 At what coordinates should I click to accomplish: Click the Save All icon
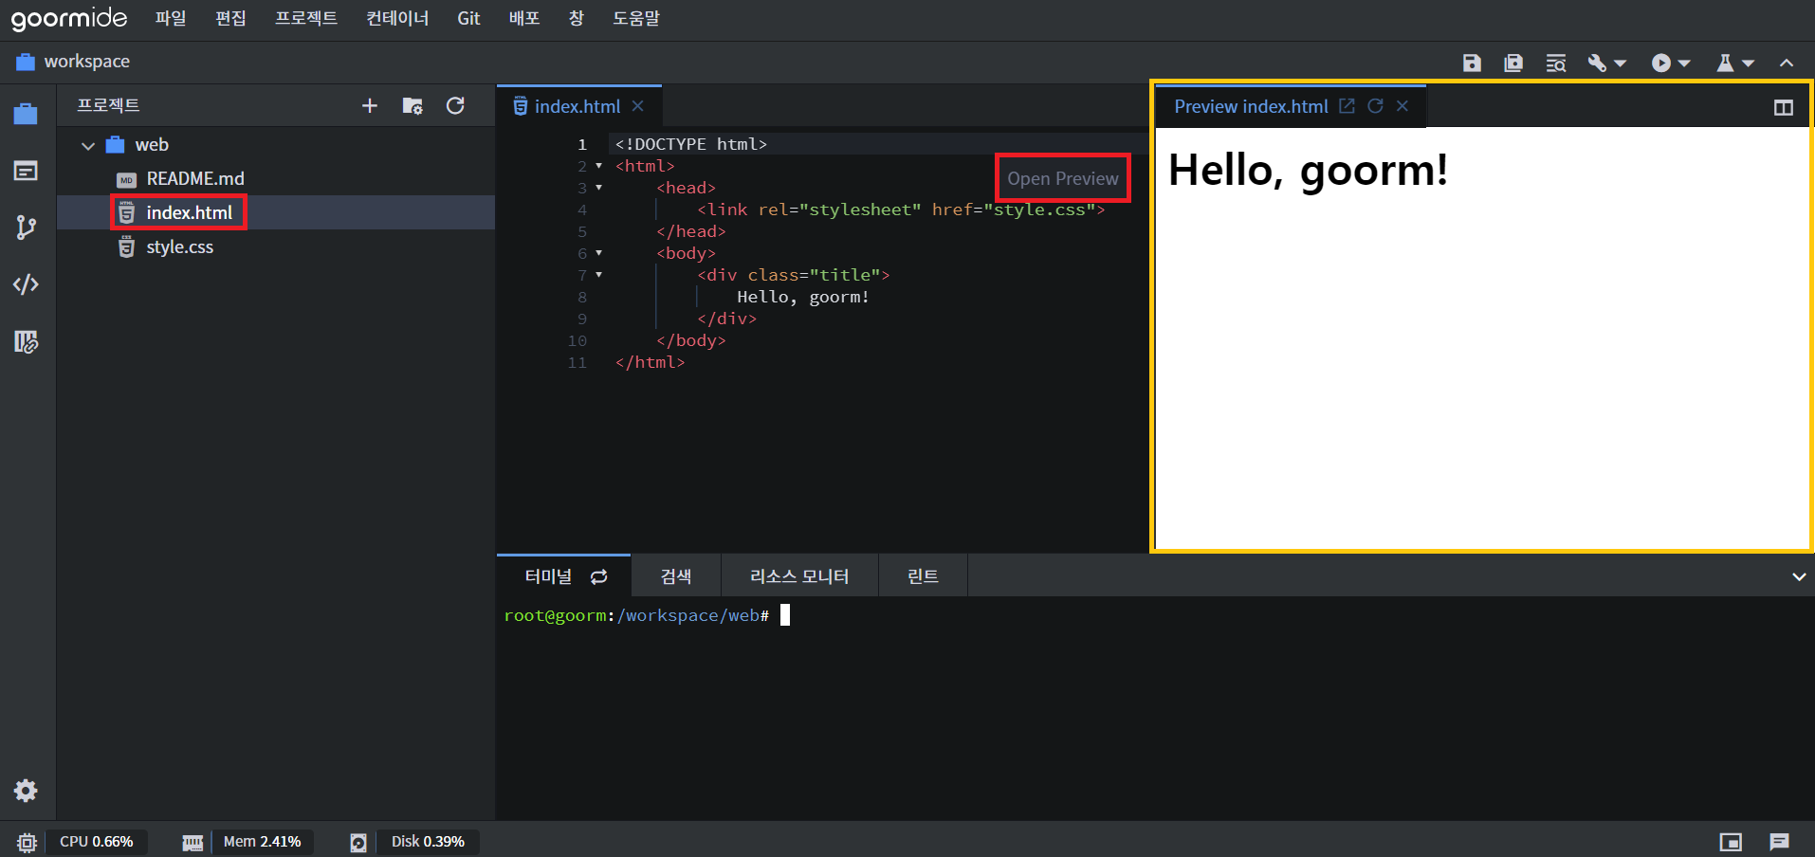pyautogui.click(x=1513, y=63)
